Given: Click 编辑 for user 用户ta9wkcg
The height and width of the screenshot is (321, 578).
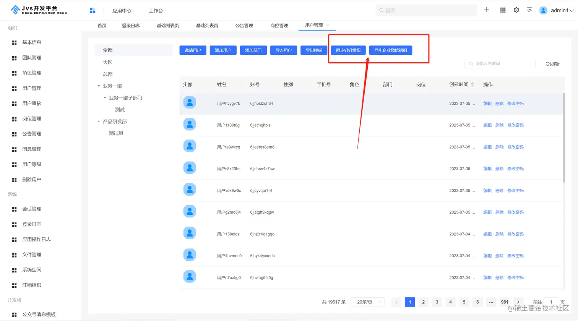Looking at the screenshot, I should [x=487, y=147].
